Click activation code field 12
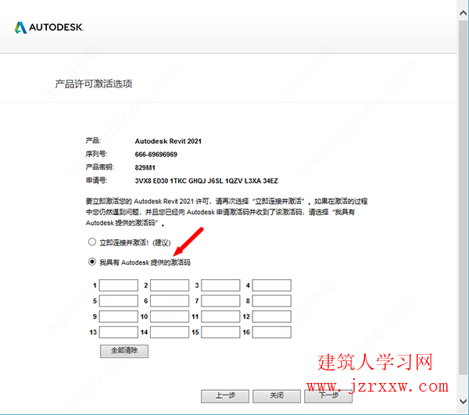This screenshot has height=415, width=469. click(x=271, y=317)
